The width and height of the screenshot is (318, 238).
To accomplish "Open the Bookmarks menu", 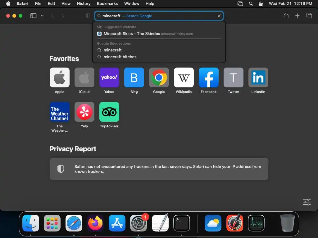I will (x=107, y=4).
